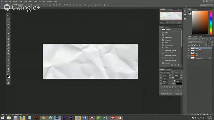Click the foreground color swatch in the toolbox
The image size is (214, 120).
pos(8,76)
